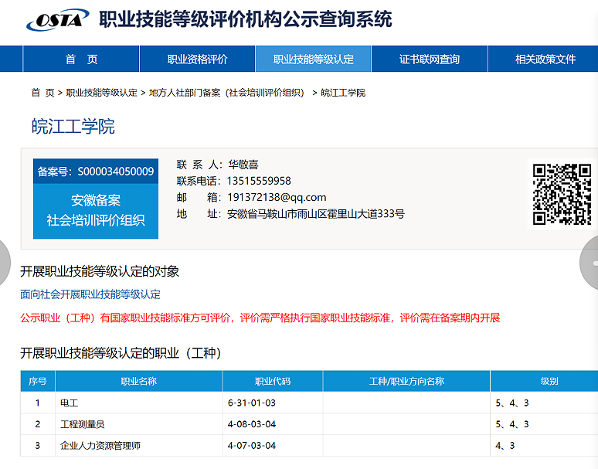Open the 首页 navigation tab
The image size is (598, 469).
point(81,59)
